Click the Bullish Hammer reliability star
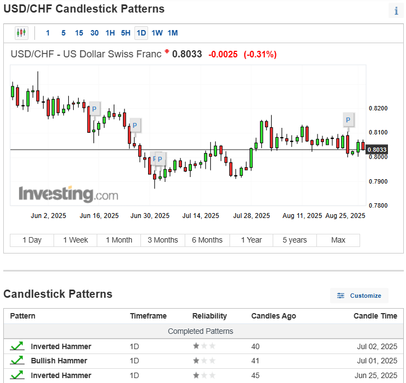Image resolution: width=406 pixels, height=383 pixels. coord(196,361)
